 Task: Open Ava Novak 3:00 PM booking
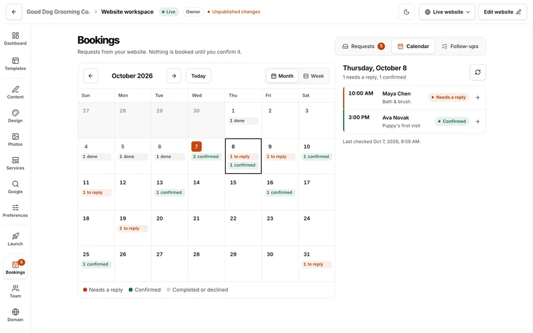pos(414,121)
